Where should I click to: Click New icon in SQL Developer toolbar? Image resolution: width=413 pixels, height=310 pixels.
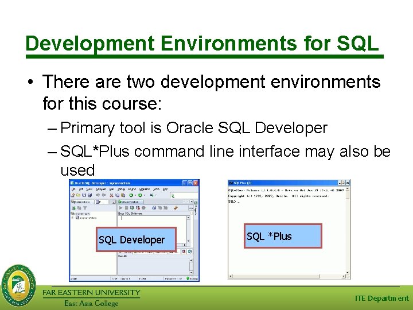click(x=72, y=195)
